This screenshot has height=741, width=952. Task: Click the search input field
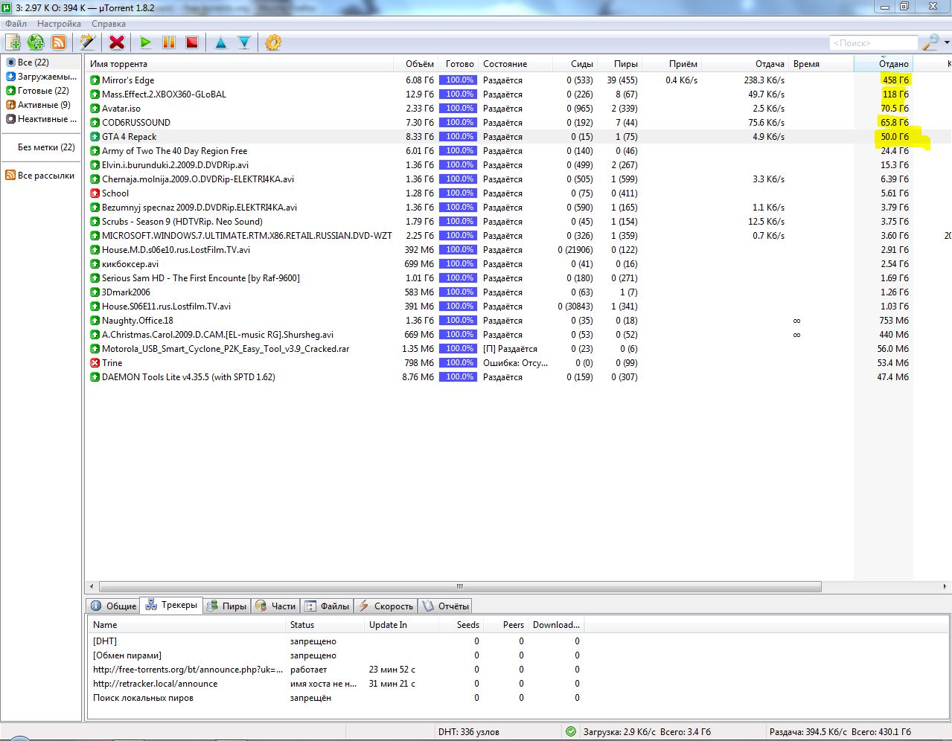(873, 42)
